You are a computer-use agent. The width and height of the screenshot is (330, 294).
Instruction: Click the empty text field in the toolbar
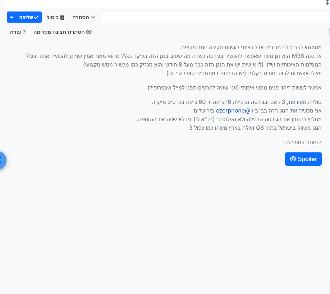pyautogui.click(x=215, y=17)
